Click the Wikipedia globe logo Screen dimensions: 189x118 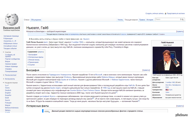(12, 19)
